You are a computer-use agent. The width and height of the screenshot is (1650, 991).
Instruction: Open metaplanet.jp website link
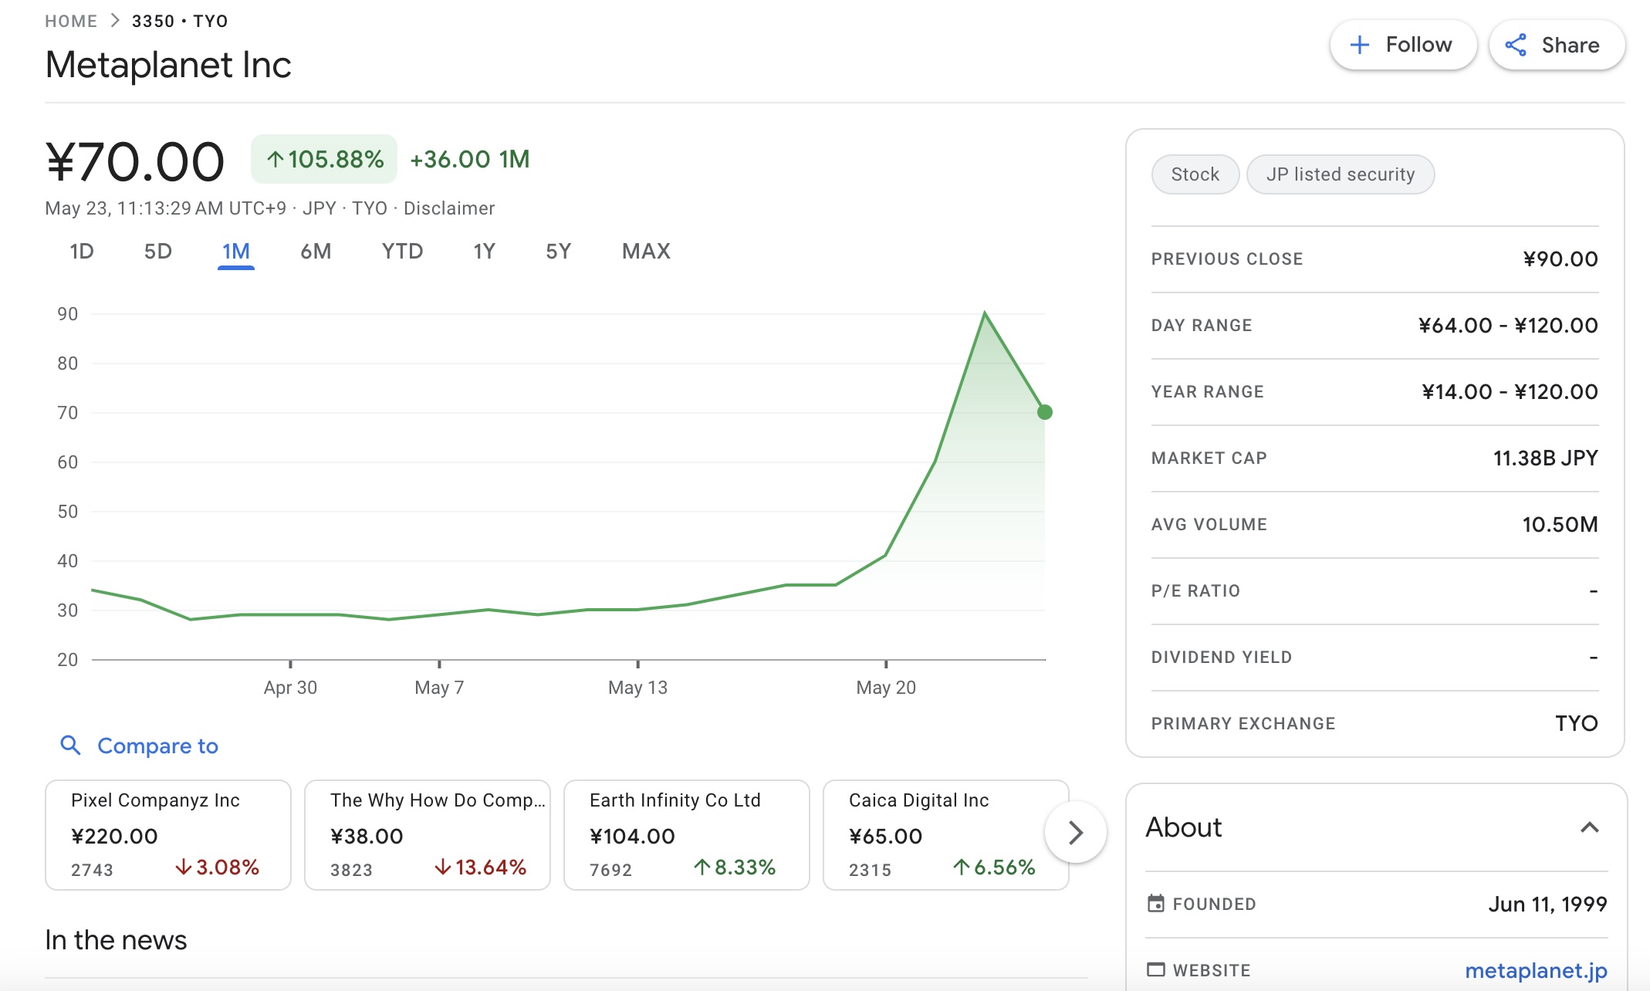pyautogui.click(x=1536, y=970)
